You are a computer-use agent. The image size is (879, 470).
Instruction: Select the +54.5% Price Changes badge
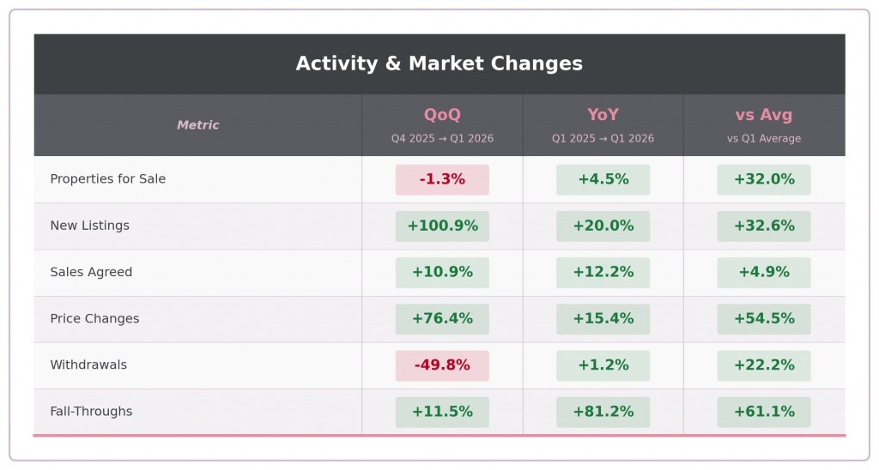click(764, 319)
